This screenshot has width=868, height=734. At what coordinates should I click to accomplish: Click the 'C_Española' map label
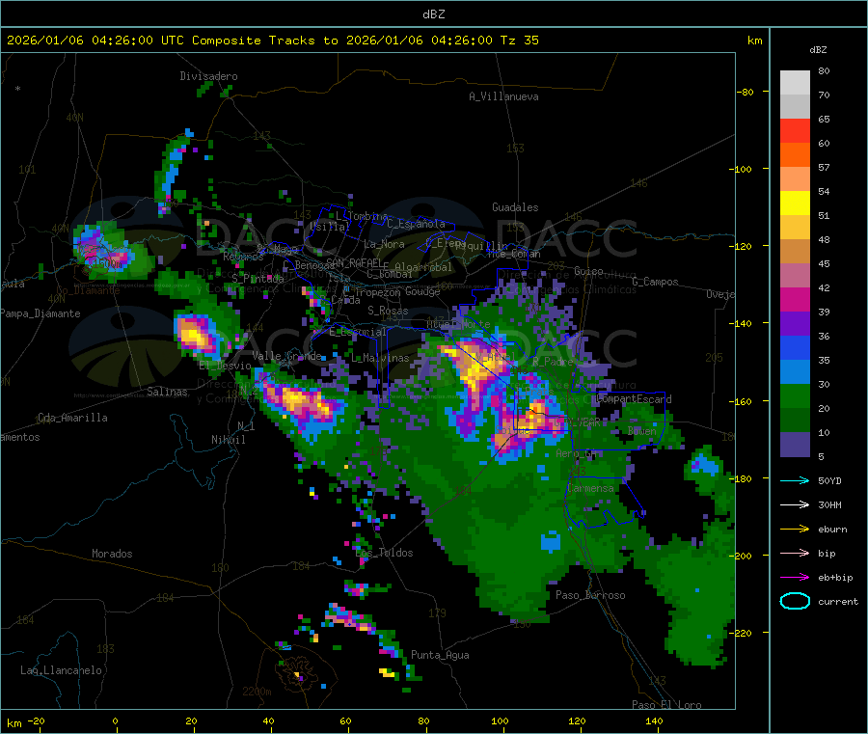click(x=416, y=224)
